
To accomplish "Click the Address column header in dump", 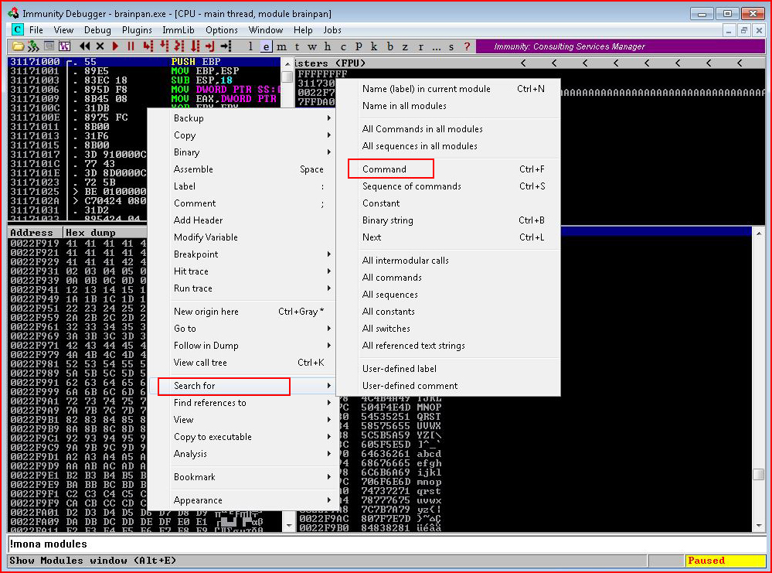I will point(35,233).
